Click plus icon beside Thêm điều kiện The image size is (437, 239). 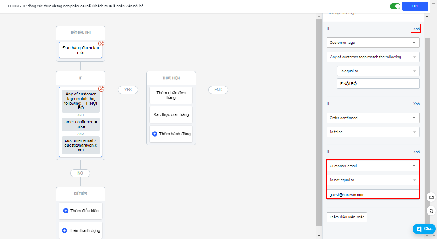pos(66,211)
